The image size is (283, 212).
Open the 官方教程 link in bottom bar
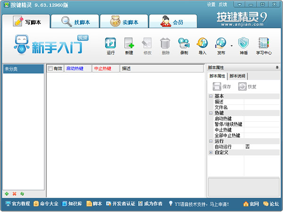point(18,204)
